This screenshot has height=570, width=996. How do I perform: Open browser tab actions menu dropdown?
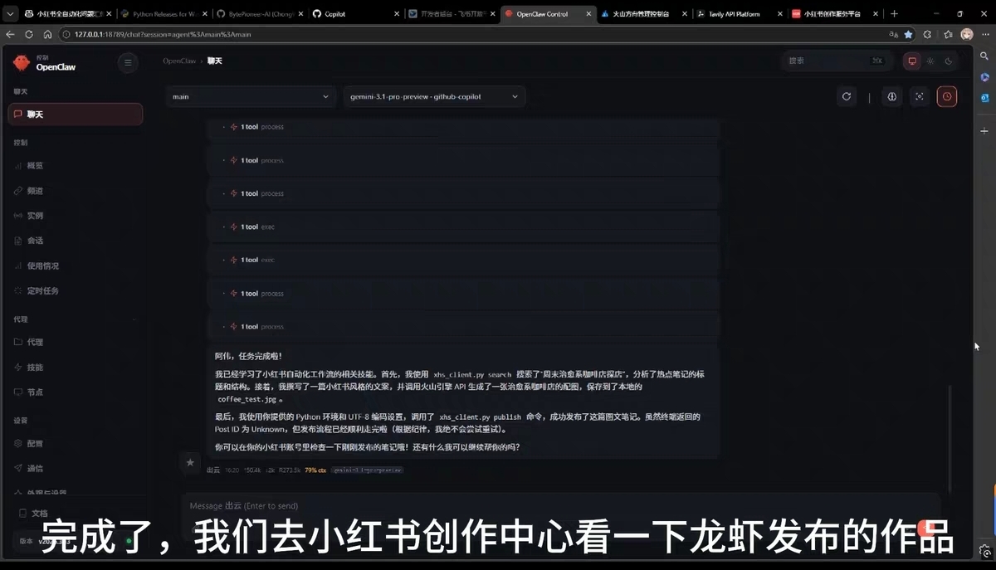(x=8, y=14)
